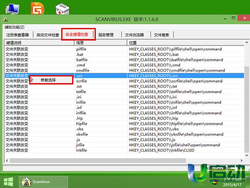This screenshot has width=250, height=188.
Task: Click the taskbar date 2015/4/17
Action: (x=232, y=185)
